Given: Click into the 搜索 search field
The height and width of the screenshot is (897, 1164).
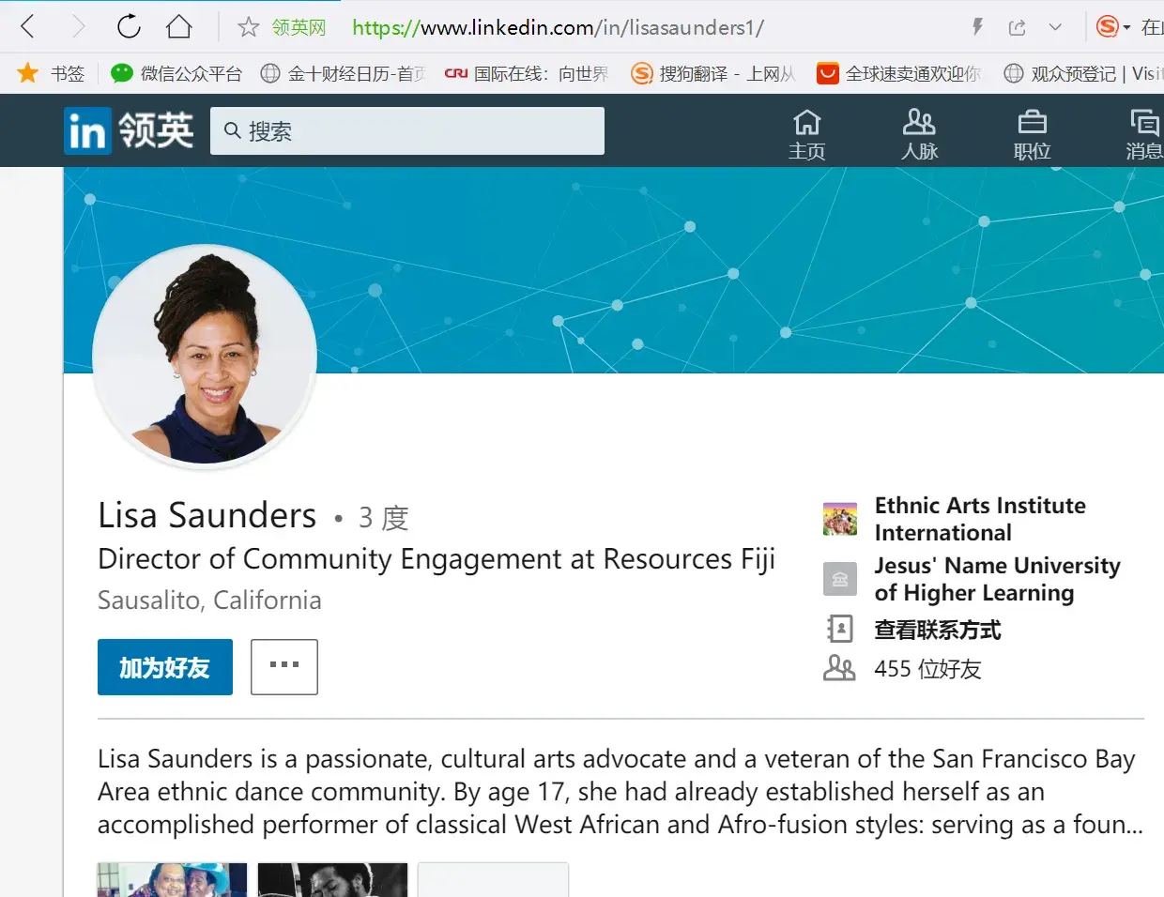Looking at the screenshot, I should (x=413, y=131).
